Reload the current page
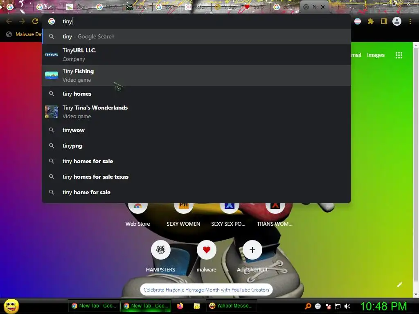This screenshot has width=419, height=314. point(35,21)
